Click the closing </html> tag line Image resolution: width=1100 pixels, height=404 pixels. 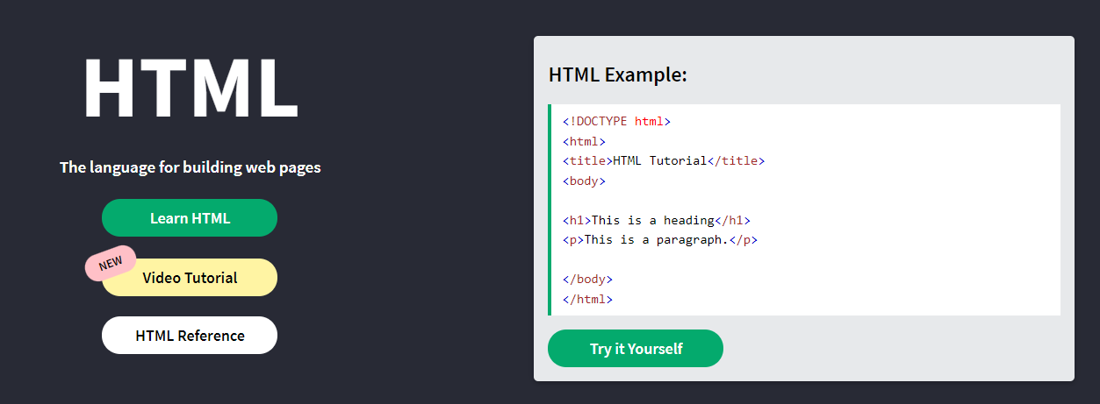pyautogui.click(x=587, y=299)
